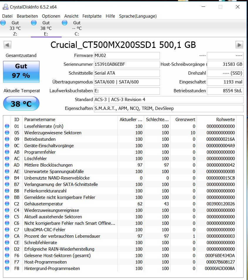
Task: Click status orb of row B7 SATA-Schnittstelle
Action: coord(7,184)
